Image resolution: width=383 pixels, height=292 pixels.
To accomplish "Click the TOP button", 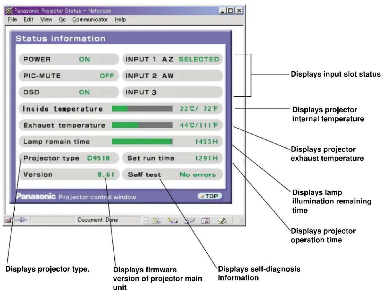I will click(x=210, y=196).
